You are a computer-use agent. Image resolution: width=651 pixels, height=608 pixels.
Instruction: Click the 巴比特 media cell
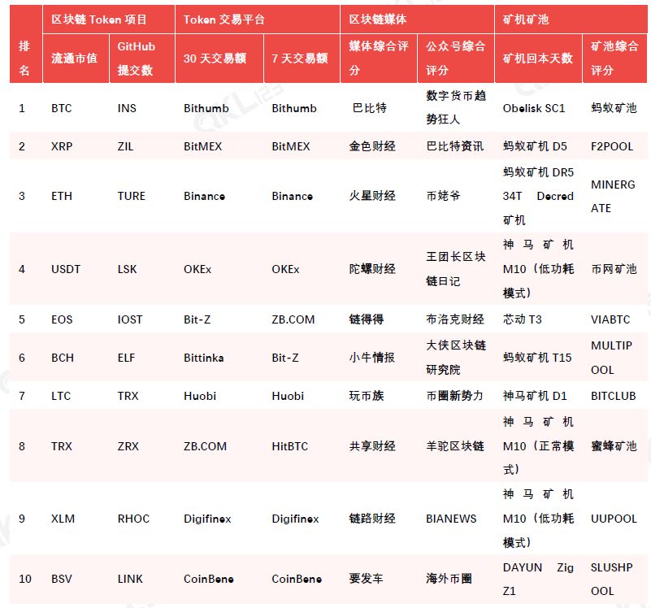(369, 108)
